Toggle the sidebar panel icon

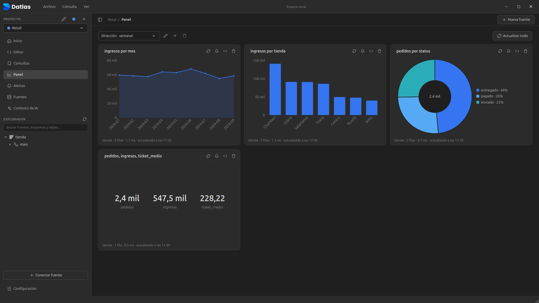pyautogui.click(x=100, y=20)
